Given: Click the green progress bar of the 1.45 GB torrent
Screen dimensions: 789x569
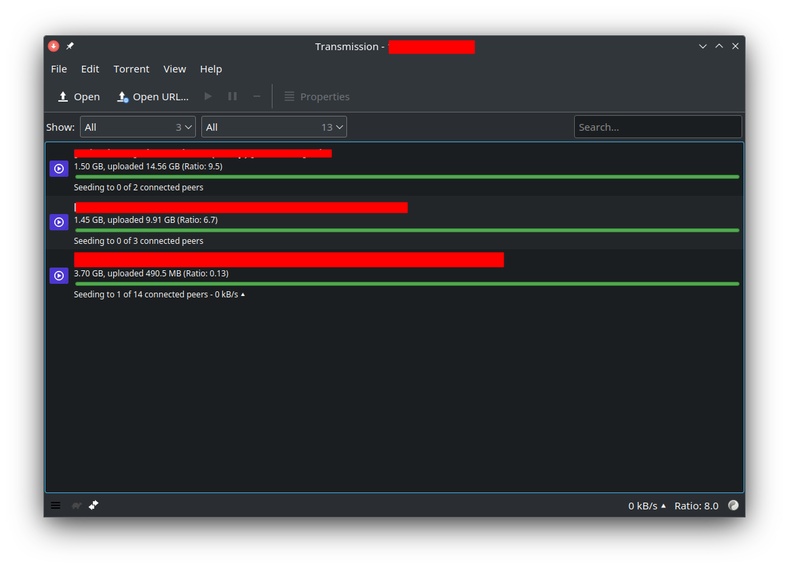Looking at the screenshot, I should pyautogui.click(x=407, y=230).
